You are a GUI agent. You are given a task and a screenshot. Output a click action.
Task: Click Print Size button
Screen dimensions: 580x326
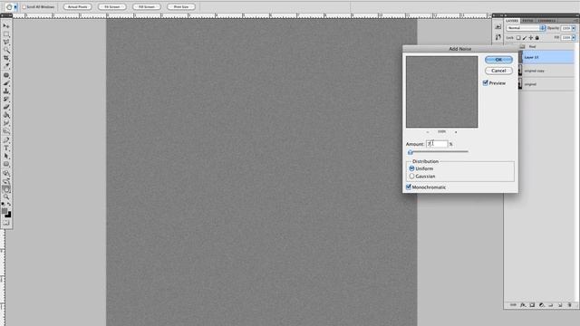[181, 6]
